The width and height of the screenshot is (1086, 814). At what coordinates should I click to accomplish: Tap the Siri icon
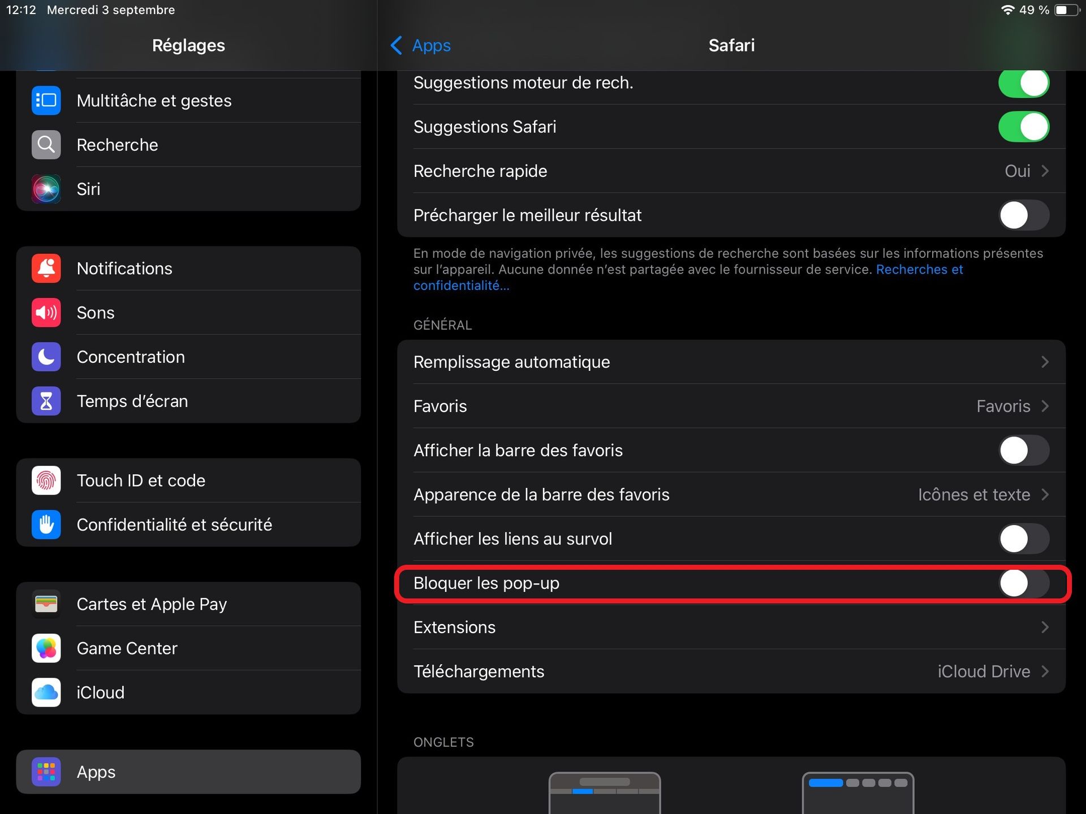(46, 189)
